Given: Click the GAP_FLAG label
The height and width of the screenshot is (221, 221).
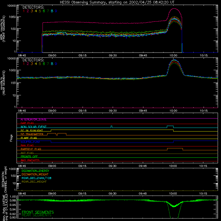Looking at the screenshot, I should coord(27,123).
